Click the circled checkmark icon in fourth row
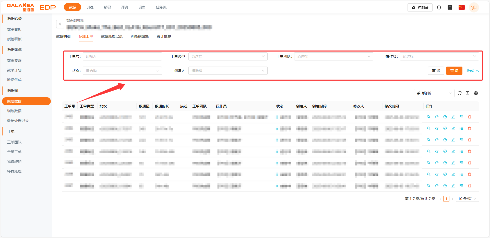The image size is (490, 238). point(445,151)
